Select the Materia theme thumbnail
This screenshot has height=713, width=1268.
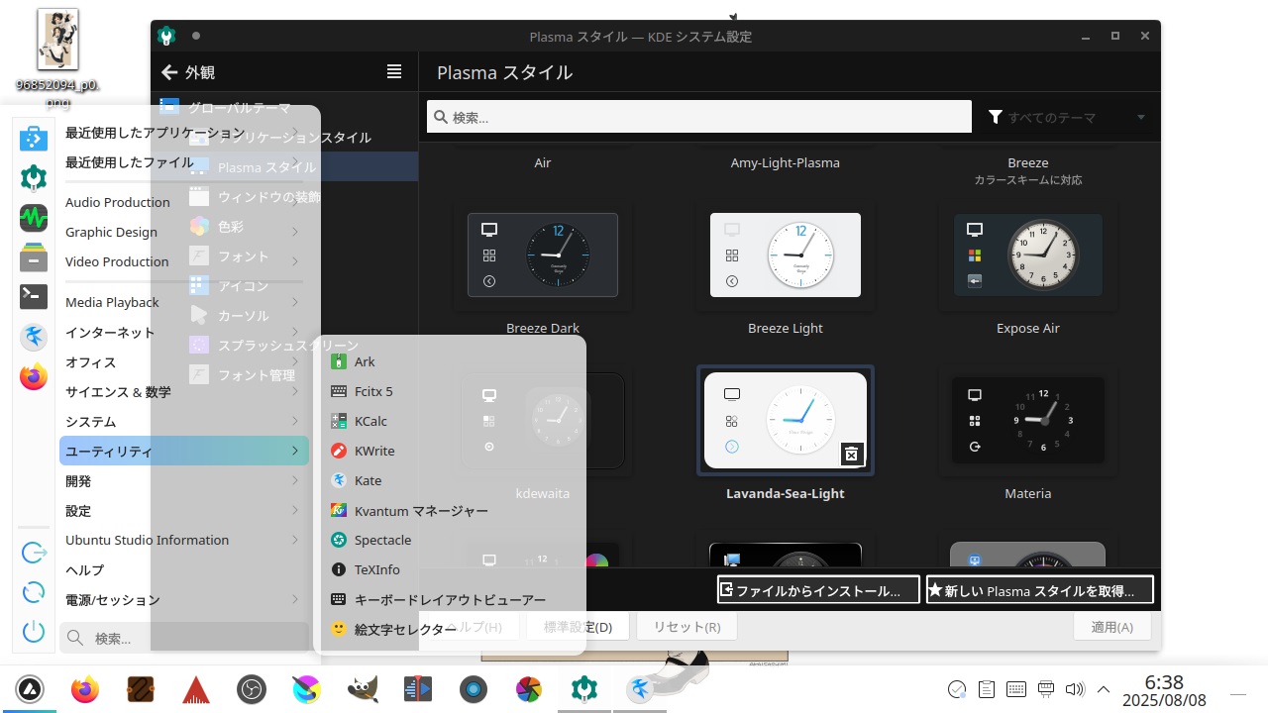point(1028,420)
